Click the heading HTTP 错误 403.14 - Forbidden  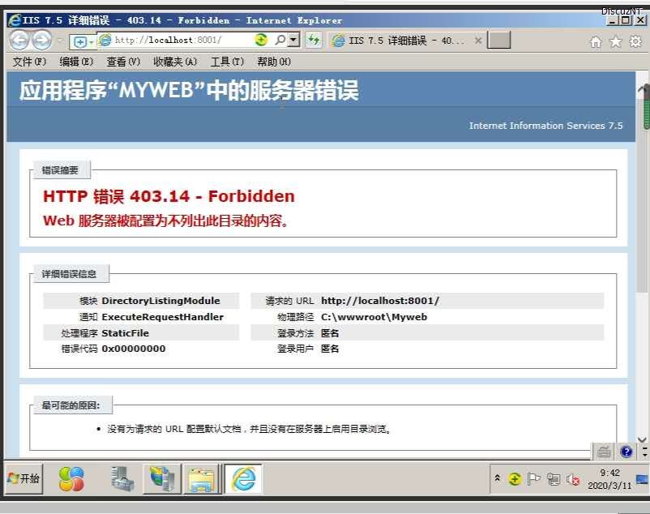(x=169, y=196)
